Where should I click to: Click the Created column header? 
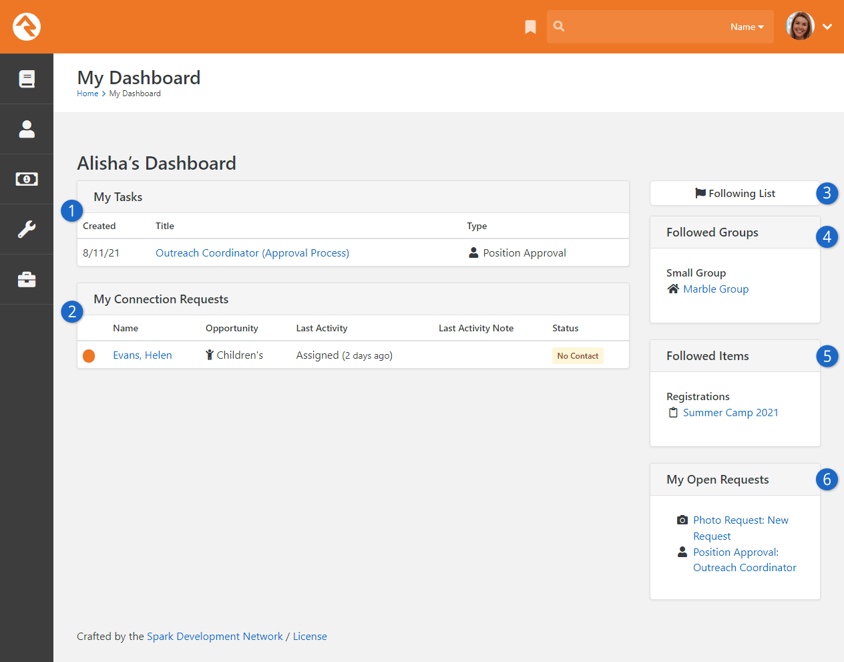click(x=99, y=226)
